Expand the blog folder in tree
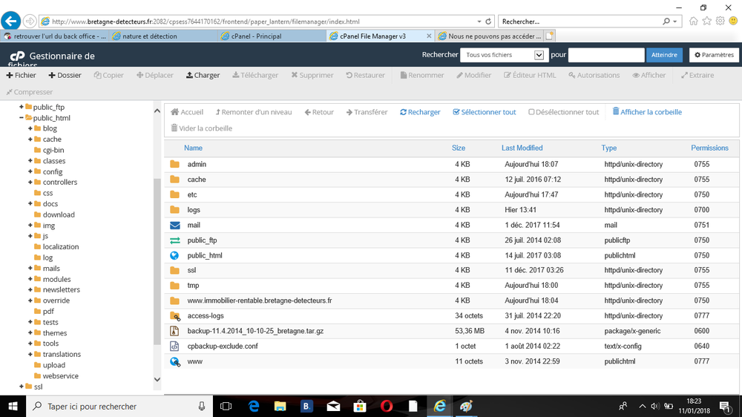 click(x=30, y=128)
